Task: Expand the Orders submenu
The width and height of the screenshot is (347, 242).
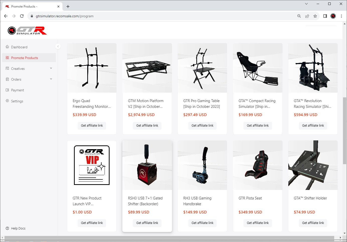Action: 51,79
